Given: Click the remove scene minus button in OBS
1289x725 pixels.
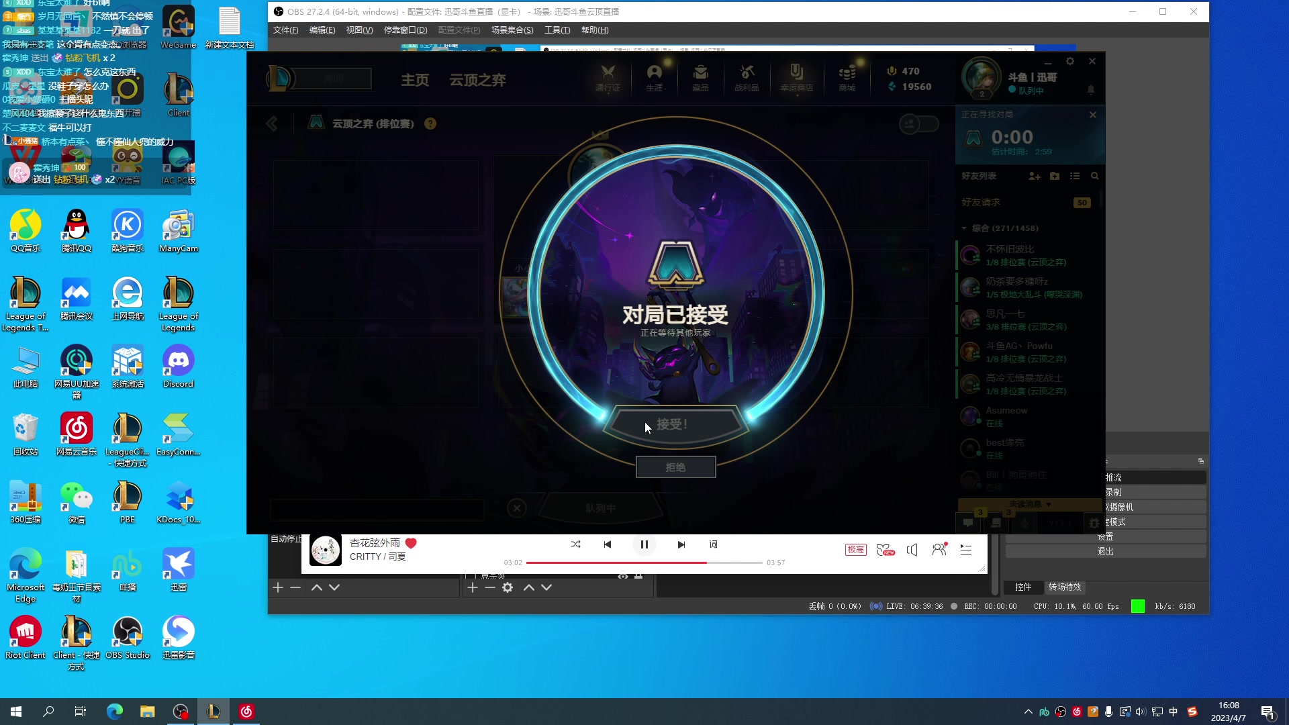Looking at the screenshot, I should (x=295, y=587).
